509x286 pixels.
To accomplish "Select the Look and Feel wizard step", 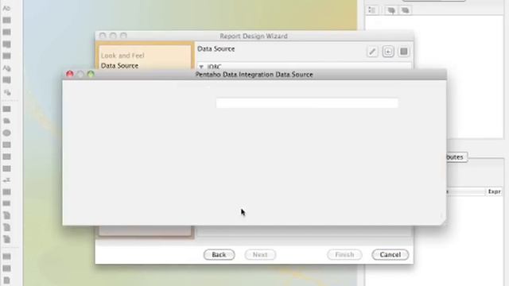I will [122, 56].
